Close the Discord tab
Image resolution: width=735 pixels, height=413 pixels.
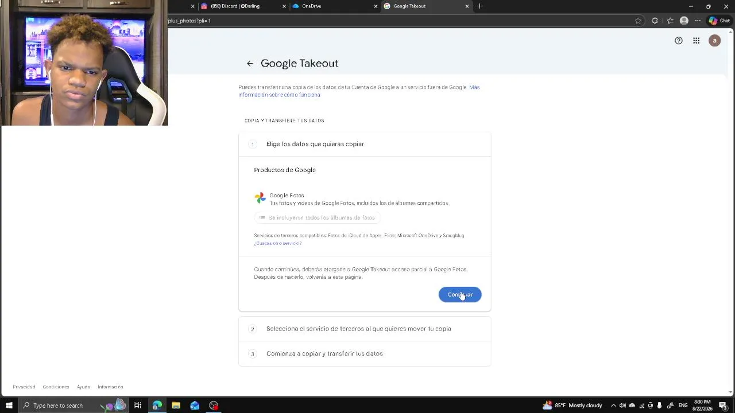click(284, 6)
